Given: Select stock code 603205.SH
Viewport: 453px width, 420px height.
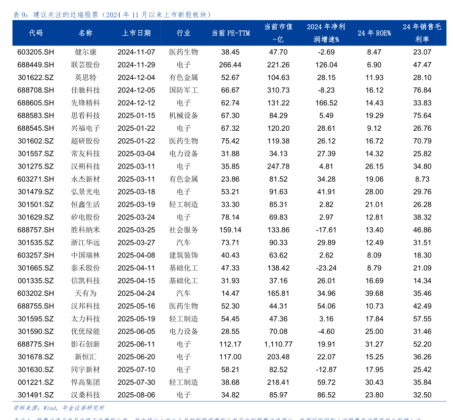Looking at the screenshot, I should (x=36, y=52).
